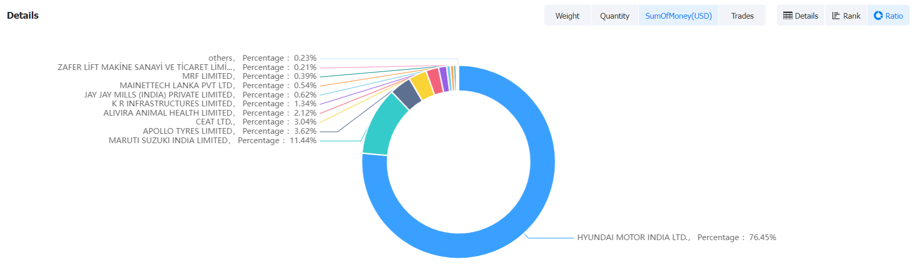This screenshot has width=919, height=265.
Task: Select the SumOfMoney(USD) tab
Action: [x=678, y=16]
